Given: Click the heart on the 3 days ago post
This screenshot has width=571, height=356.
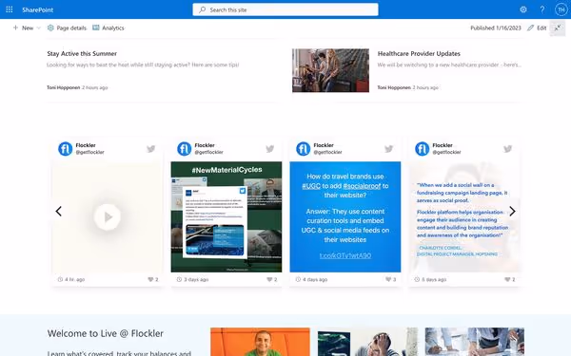Looking at the screenshot, I should click(269, 279).
